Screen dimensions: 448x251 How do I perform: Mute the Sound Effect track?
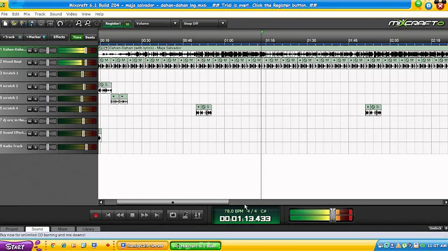(30, 134)
